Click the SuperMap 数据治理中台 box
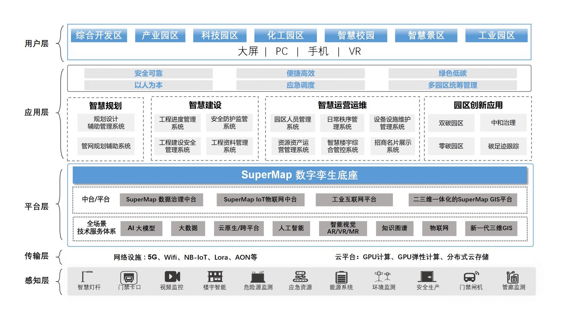Screen dimensions: 561x315 tap(161, 200)
